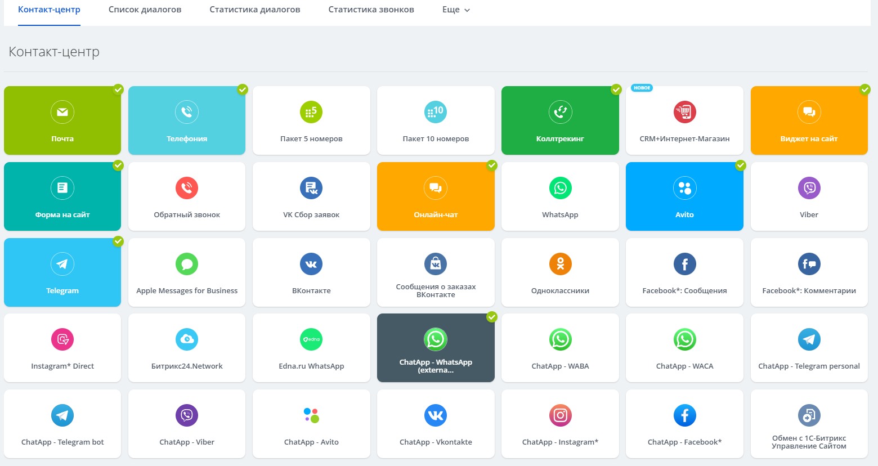Open the VK Сбор заявок icon
878x466 pixels.
pos(311,188)
